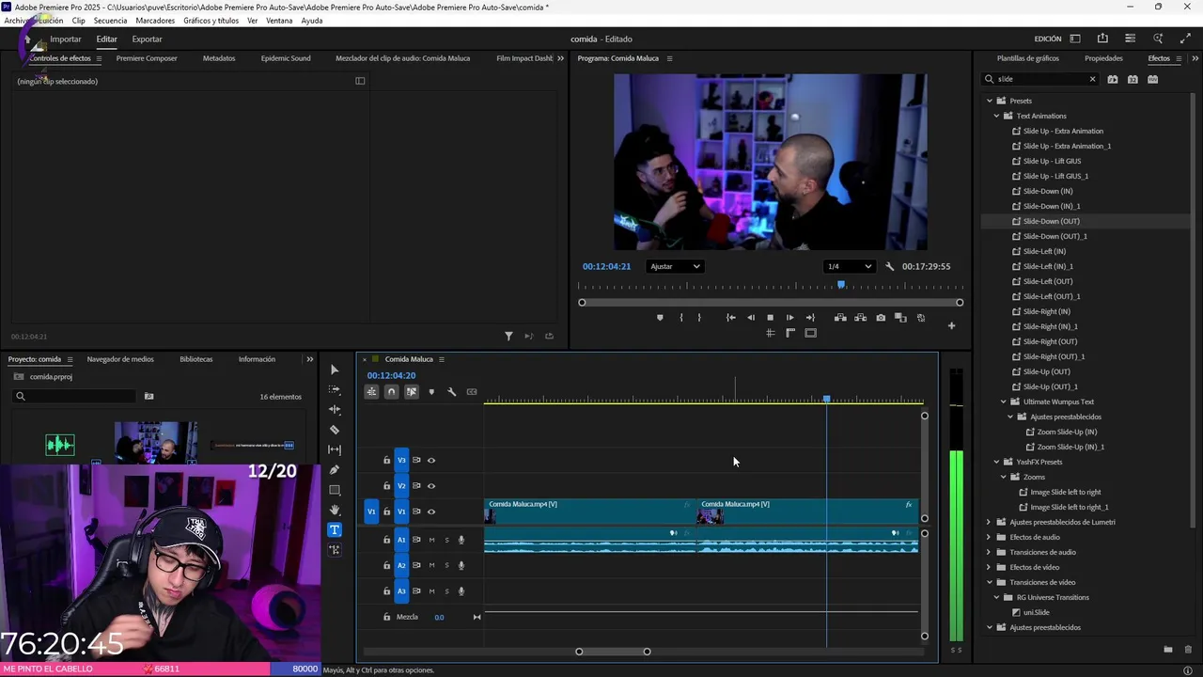This screenshot has width=1203, height=677.
Task: Select the Razor tool
Action: (x=335, y=430)
